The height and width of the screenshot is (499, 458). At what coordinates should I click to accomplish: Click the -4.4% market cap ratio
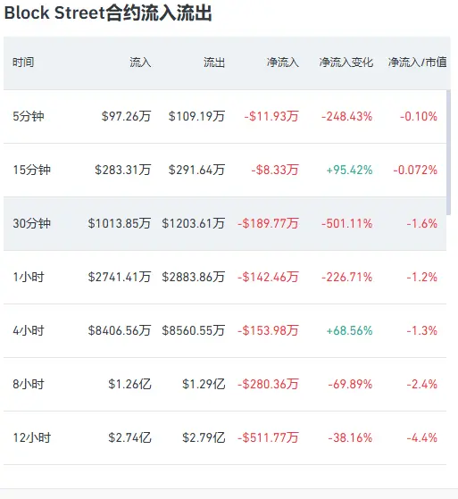click(421, 438)
